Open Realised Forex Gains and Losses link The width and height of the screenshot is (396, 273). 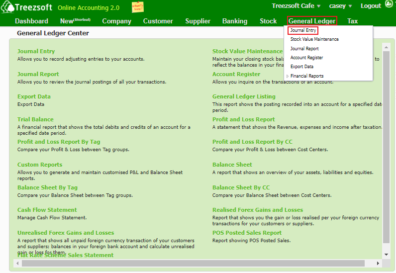click(x=258, y=210)
